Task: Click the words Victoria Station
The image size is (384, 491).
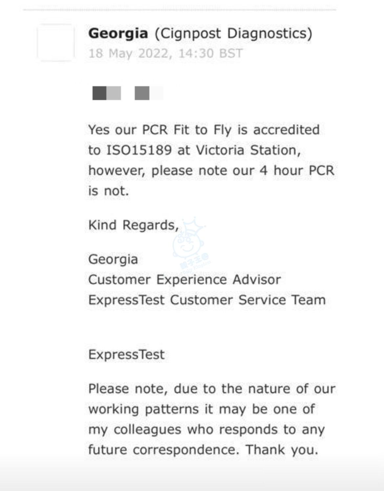Action: coord(248,150)
